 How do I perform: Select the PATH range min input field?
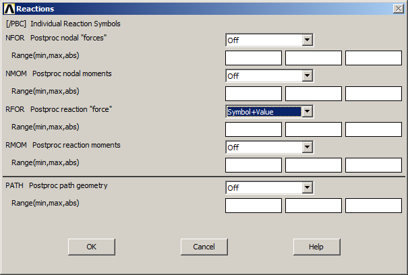[x=253, y=206]
